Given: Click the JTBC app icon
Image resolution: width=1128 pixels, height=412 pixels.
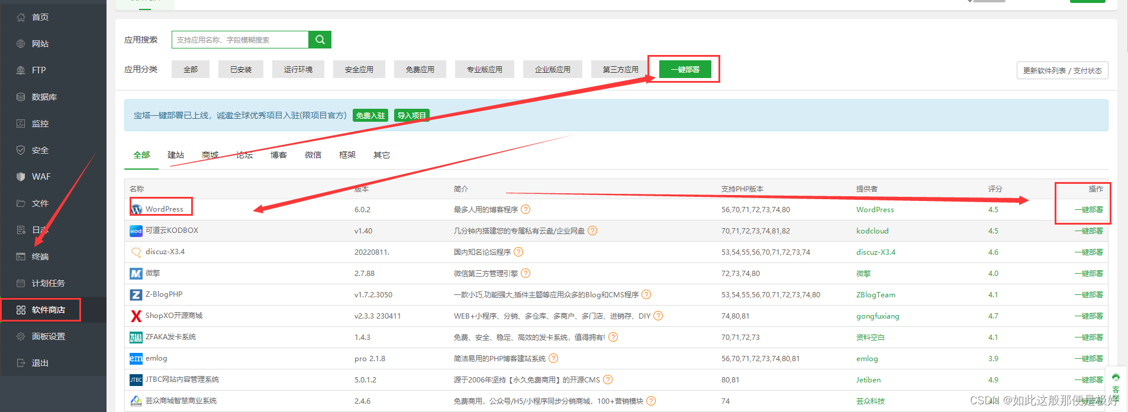Looking at the screenshot, I should point(136,380).
